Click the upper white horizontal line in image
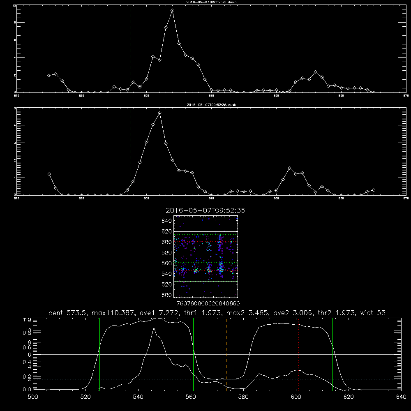This screenshot has height=411, width=411. pyautogui.click(x=205, y=231)
